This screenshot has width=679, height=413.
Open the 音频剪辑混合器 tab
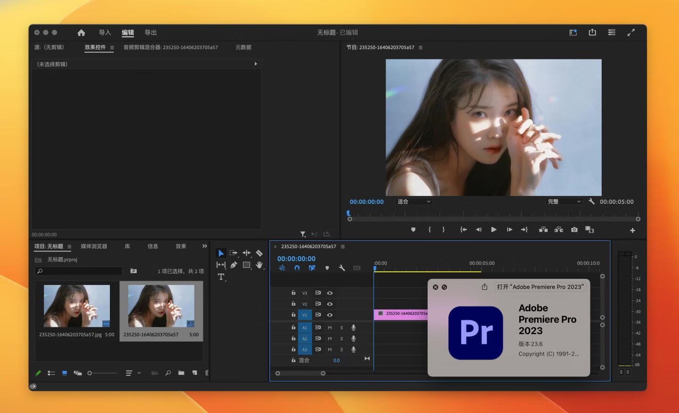pos(171,48)
